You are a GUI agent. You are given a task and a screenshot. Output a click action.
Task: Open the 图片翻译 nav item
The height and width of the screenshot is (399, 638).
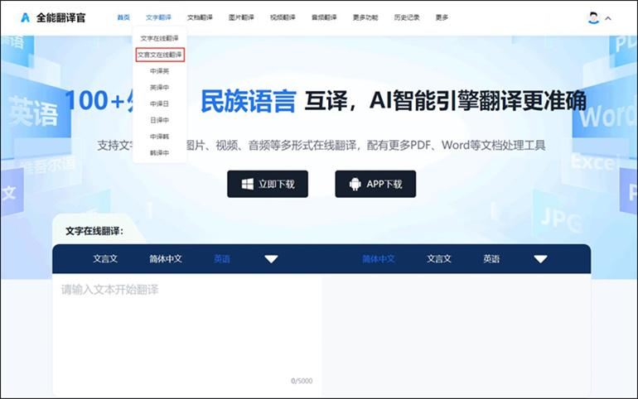(241, 17)
